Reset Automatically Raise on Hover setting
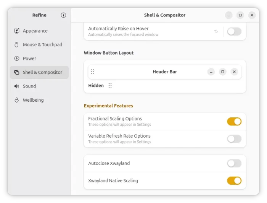267x203 pixels. [x=216, y=31]
